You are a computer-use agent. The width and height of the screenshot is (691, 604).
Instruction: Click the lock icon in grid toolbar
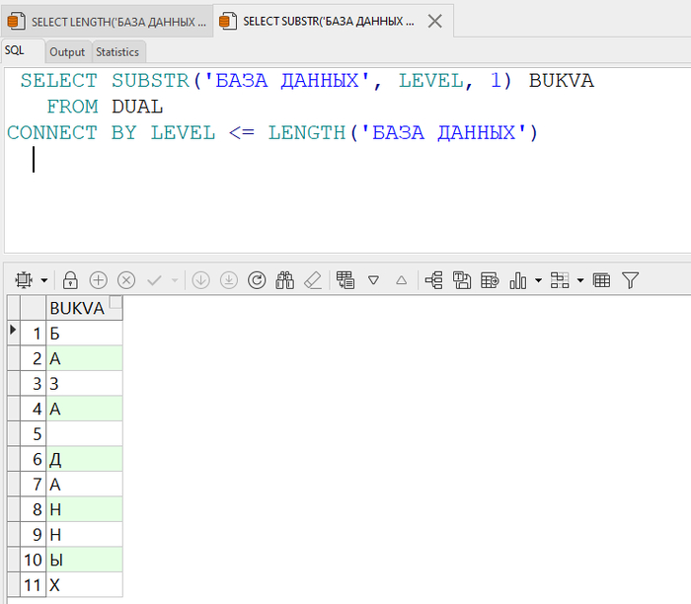(x=70, y=280)
